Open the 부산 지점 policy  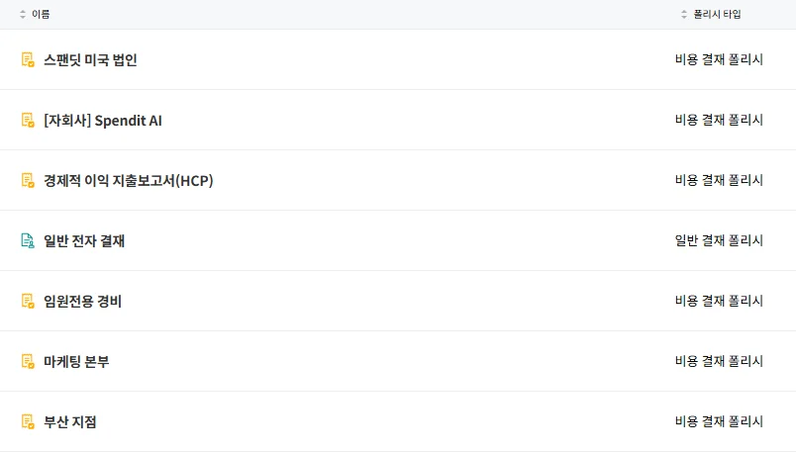70,421
